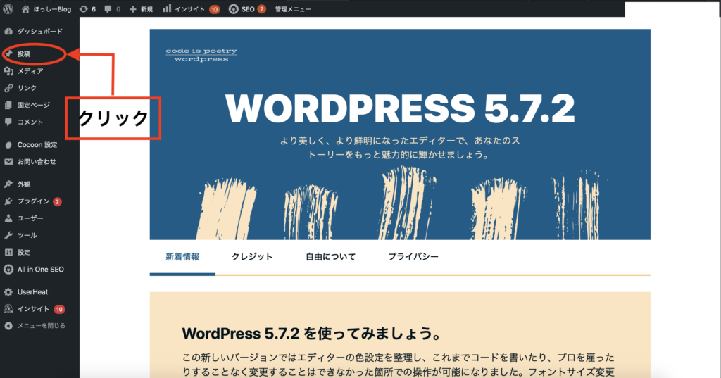Screen dimensions: 721x378
Task: Click the sliders icon beside 設定
Action: click(x=8, y=253)
